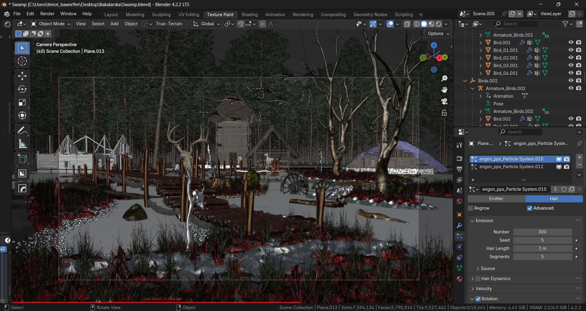Hide Birds.002 collection with eye icon
This screenshot has height=311, width=586.
[x=571, y=81]
